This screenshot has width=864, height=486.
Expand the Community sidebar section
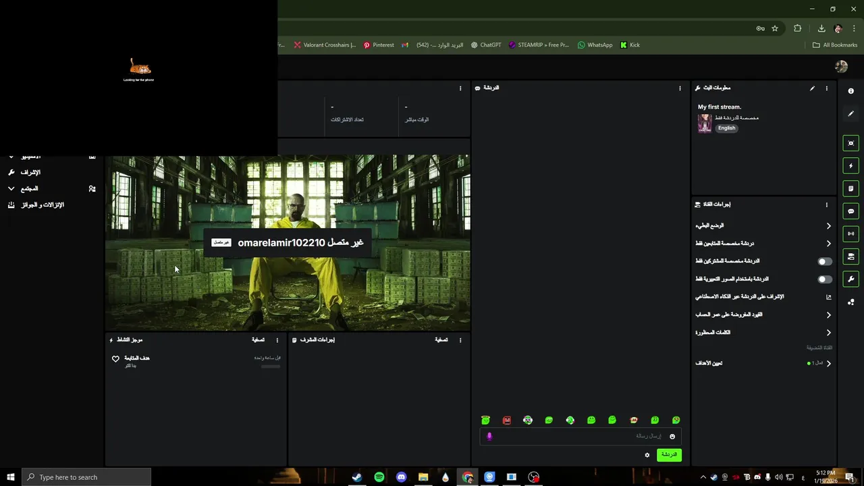11,188
